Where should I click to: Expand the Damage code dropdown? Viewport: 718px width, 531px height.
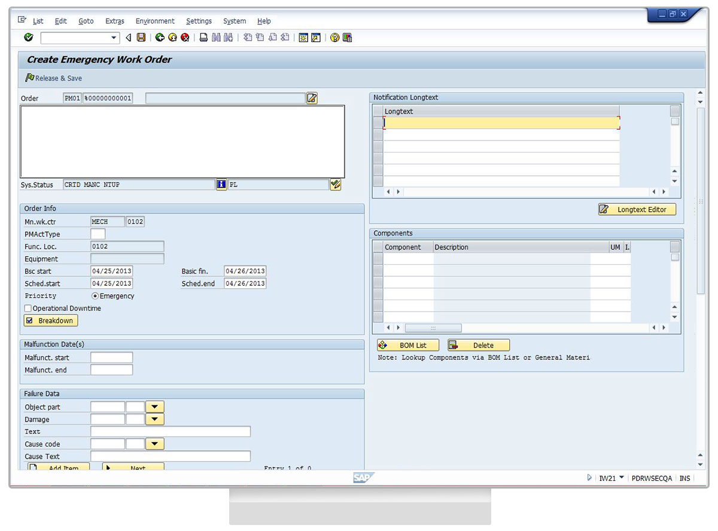coord(154,420)
